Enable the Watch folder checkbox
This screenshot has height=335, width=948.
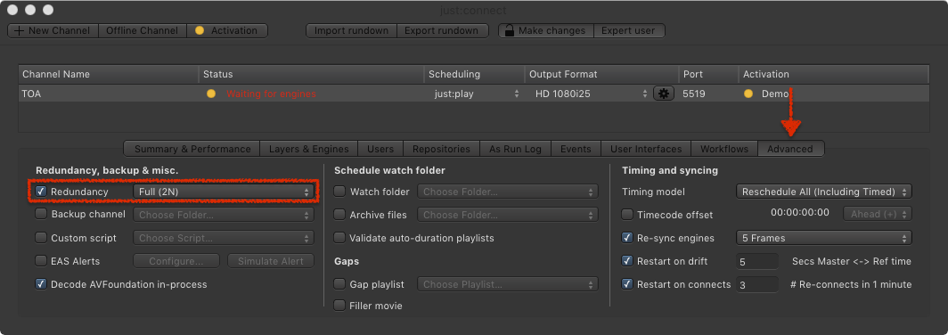(339, 191)
